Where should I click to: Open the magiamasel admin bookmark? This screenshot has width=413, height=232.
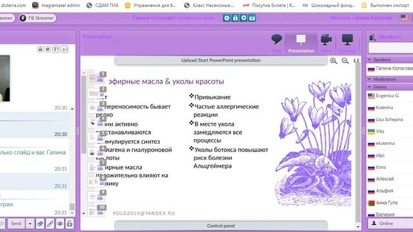pos(56,5)
